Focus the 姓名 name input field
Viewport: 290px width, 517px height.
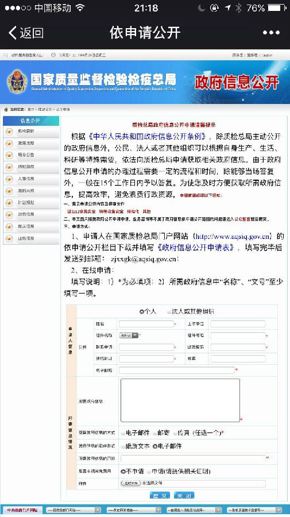146,324
